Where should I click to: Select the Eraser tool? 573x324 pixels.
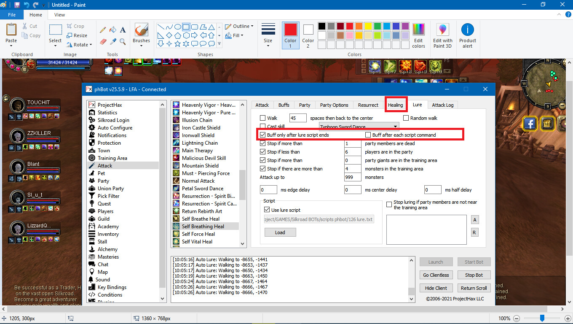tap(103, 41)
